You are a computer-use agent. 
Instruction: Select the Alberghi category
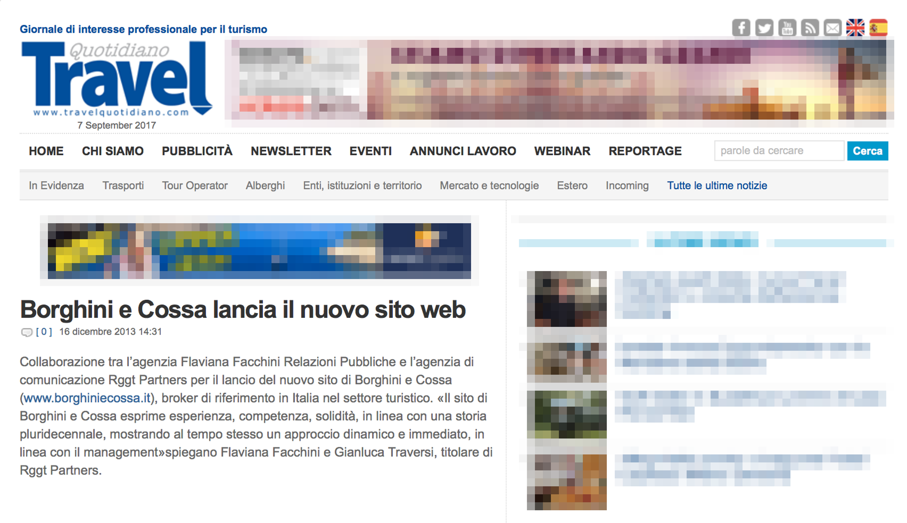265,186
